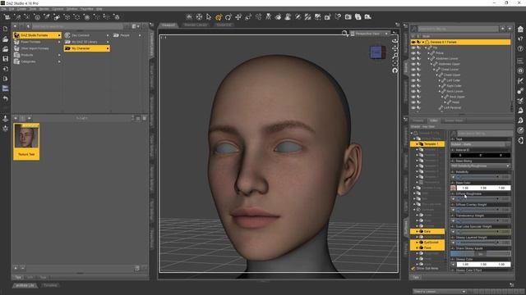Open the Select a Lesson dropdown
Viewport: 526px width, 295px height.
440,292
